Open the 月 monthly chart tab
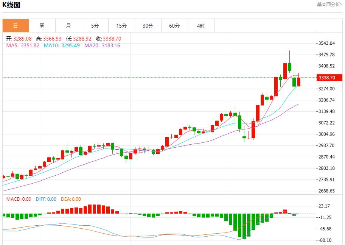The width and height of the screenshot is (345, 245). [68, 26]
